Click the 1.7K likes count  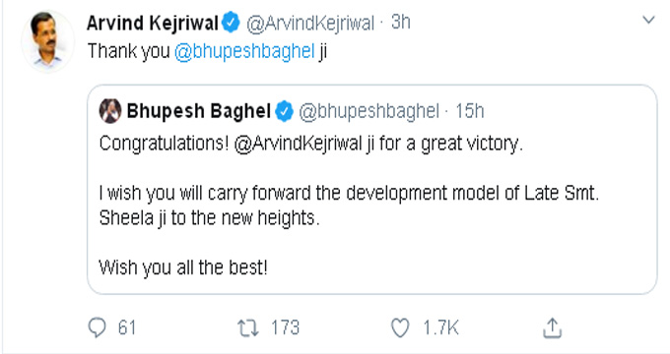(x=440, y=328)
